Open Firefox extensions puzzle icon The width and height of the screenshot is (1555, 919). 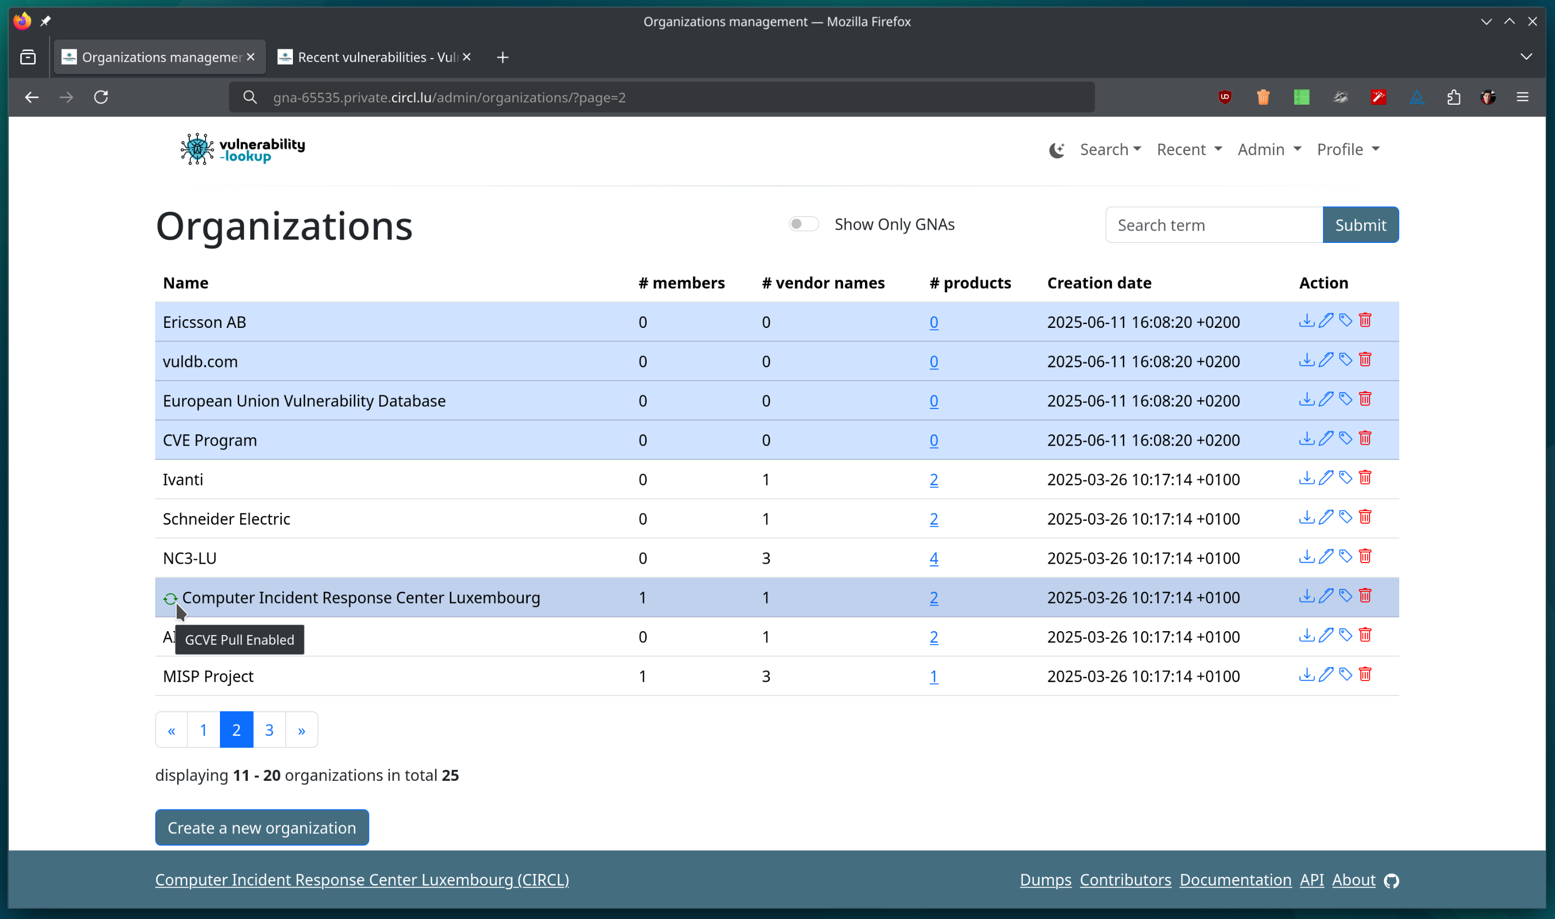coord(1454,97)
